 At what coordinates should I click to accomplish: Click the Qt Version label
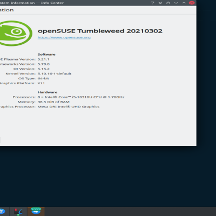(24, 69)
